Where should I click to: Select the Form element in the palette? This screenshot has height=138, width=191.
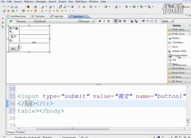pyautogui.click(x=175, y=47)
